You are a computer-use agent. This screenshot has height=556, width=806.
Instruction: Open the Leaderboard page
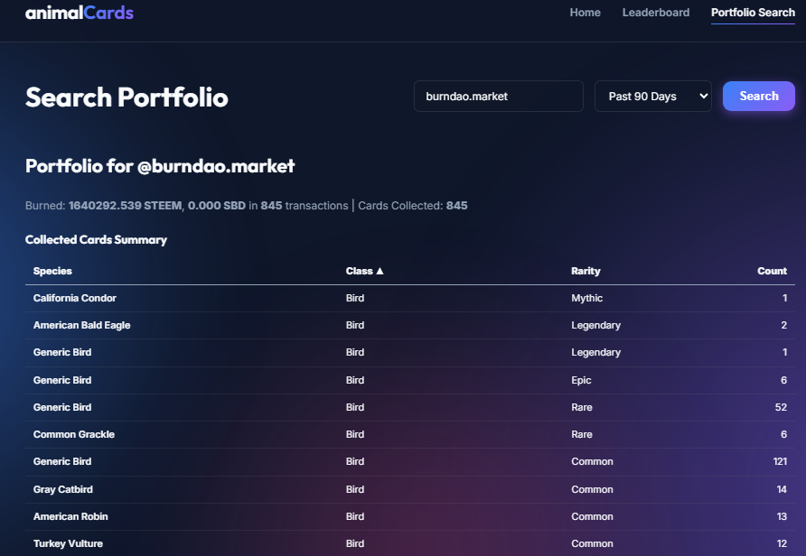pos(656,13)
